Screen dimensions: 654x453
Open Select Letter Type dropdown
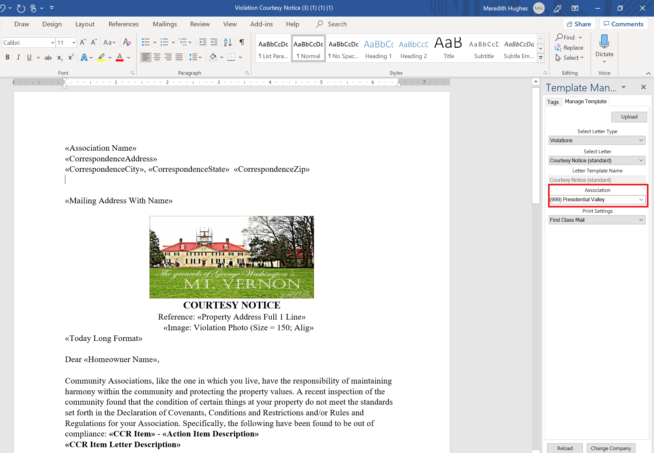(x=597, y=140)
